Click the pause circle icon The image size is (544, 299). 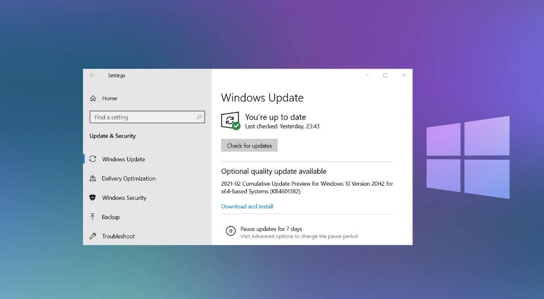(231, 230)
